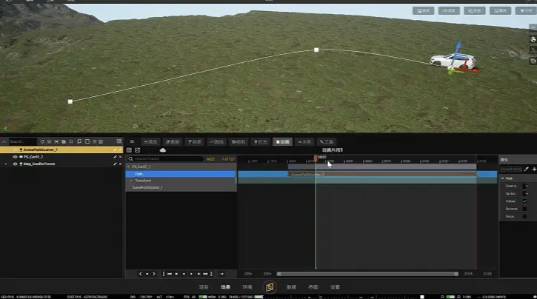Jump to sequence end
The width and height of the screenshot is (537, 299).
click(x=205, y=274)
